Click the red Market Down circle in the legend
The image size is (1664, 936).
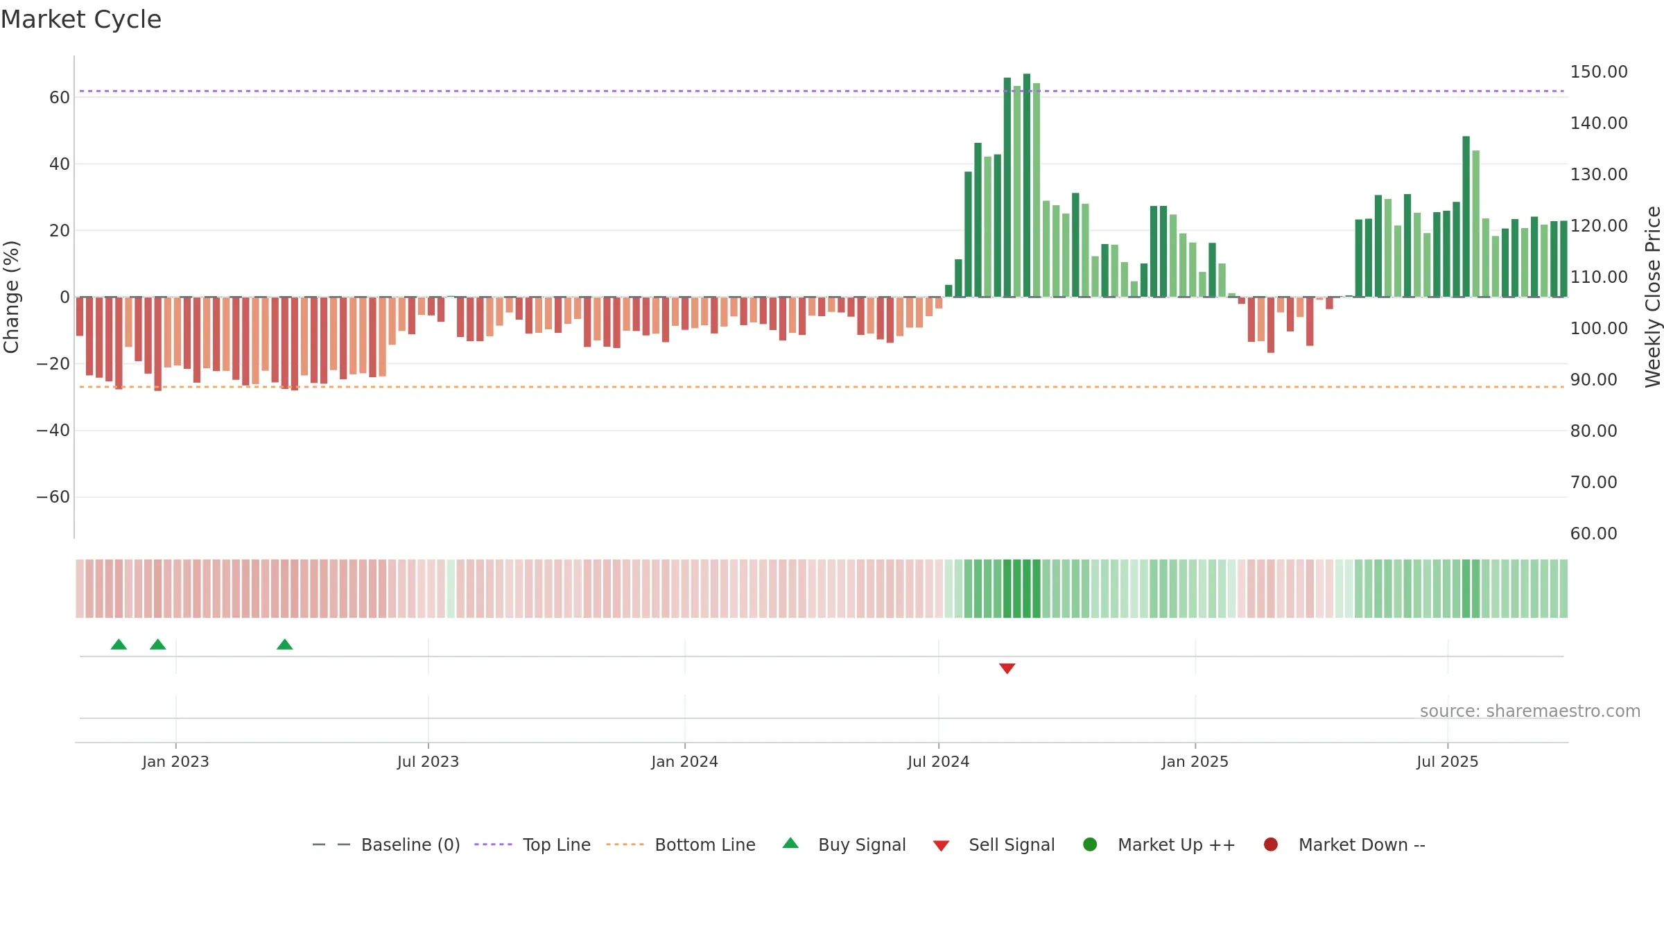pos(1271,844)
